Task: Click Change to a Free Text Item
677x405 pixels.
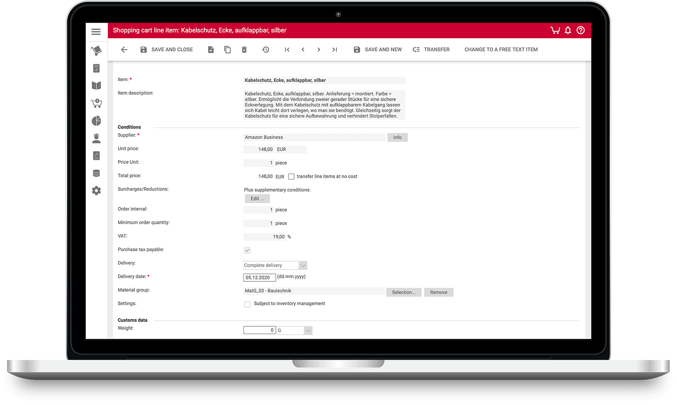Action: (501, 50)
